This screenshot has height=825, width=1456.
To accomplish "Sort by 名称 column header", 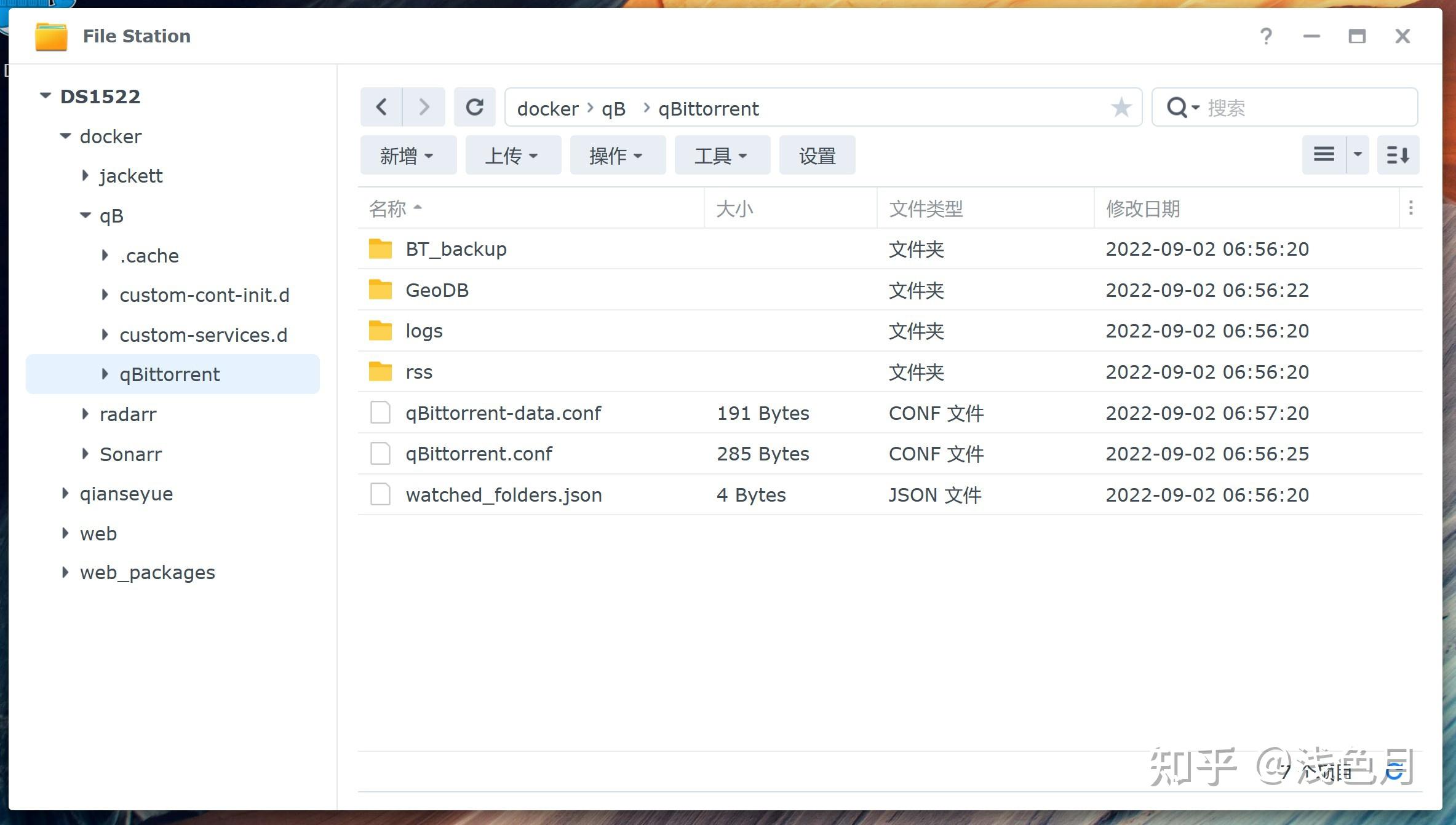I will click(x=386, y=209).
